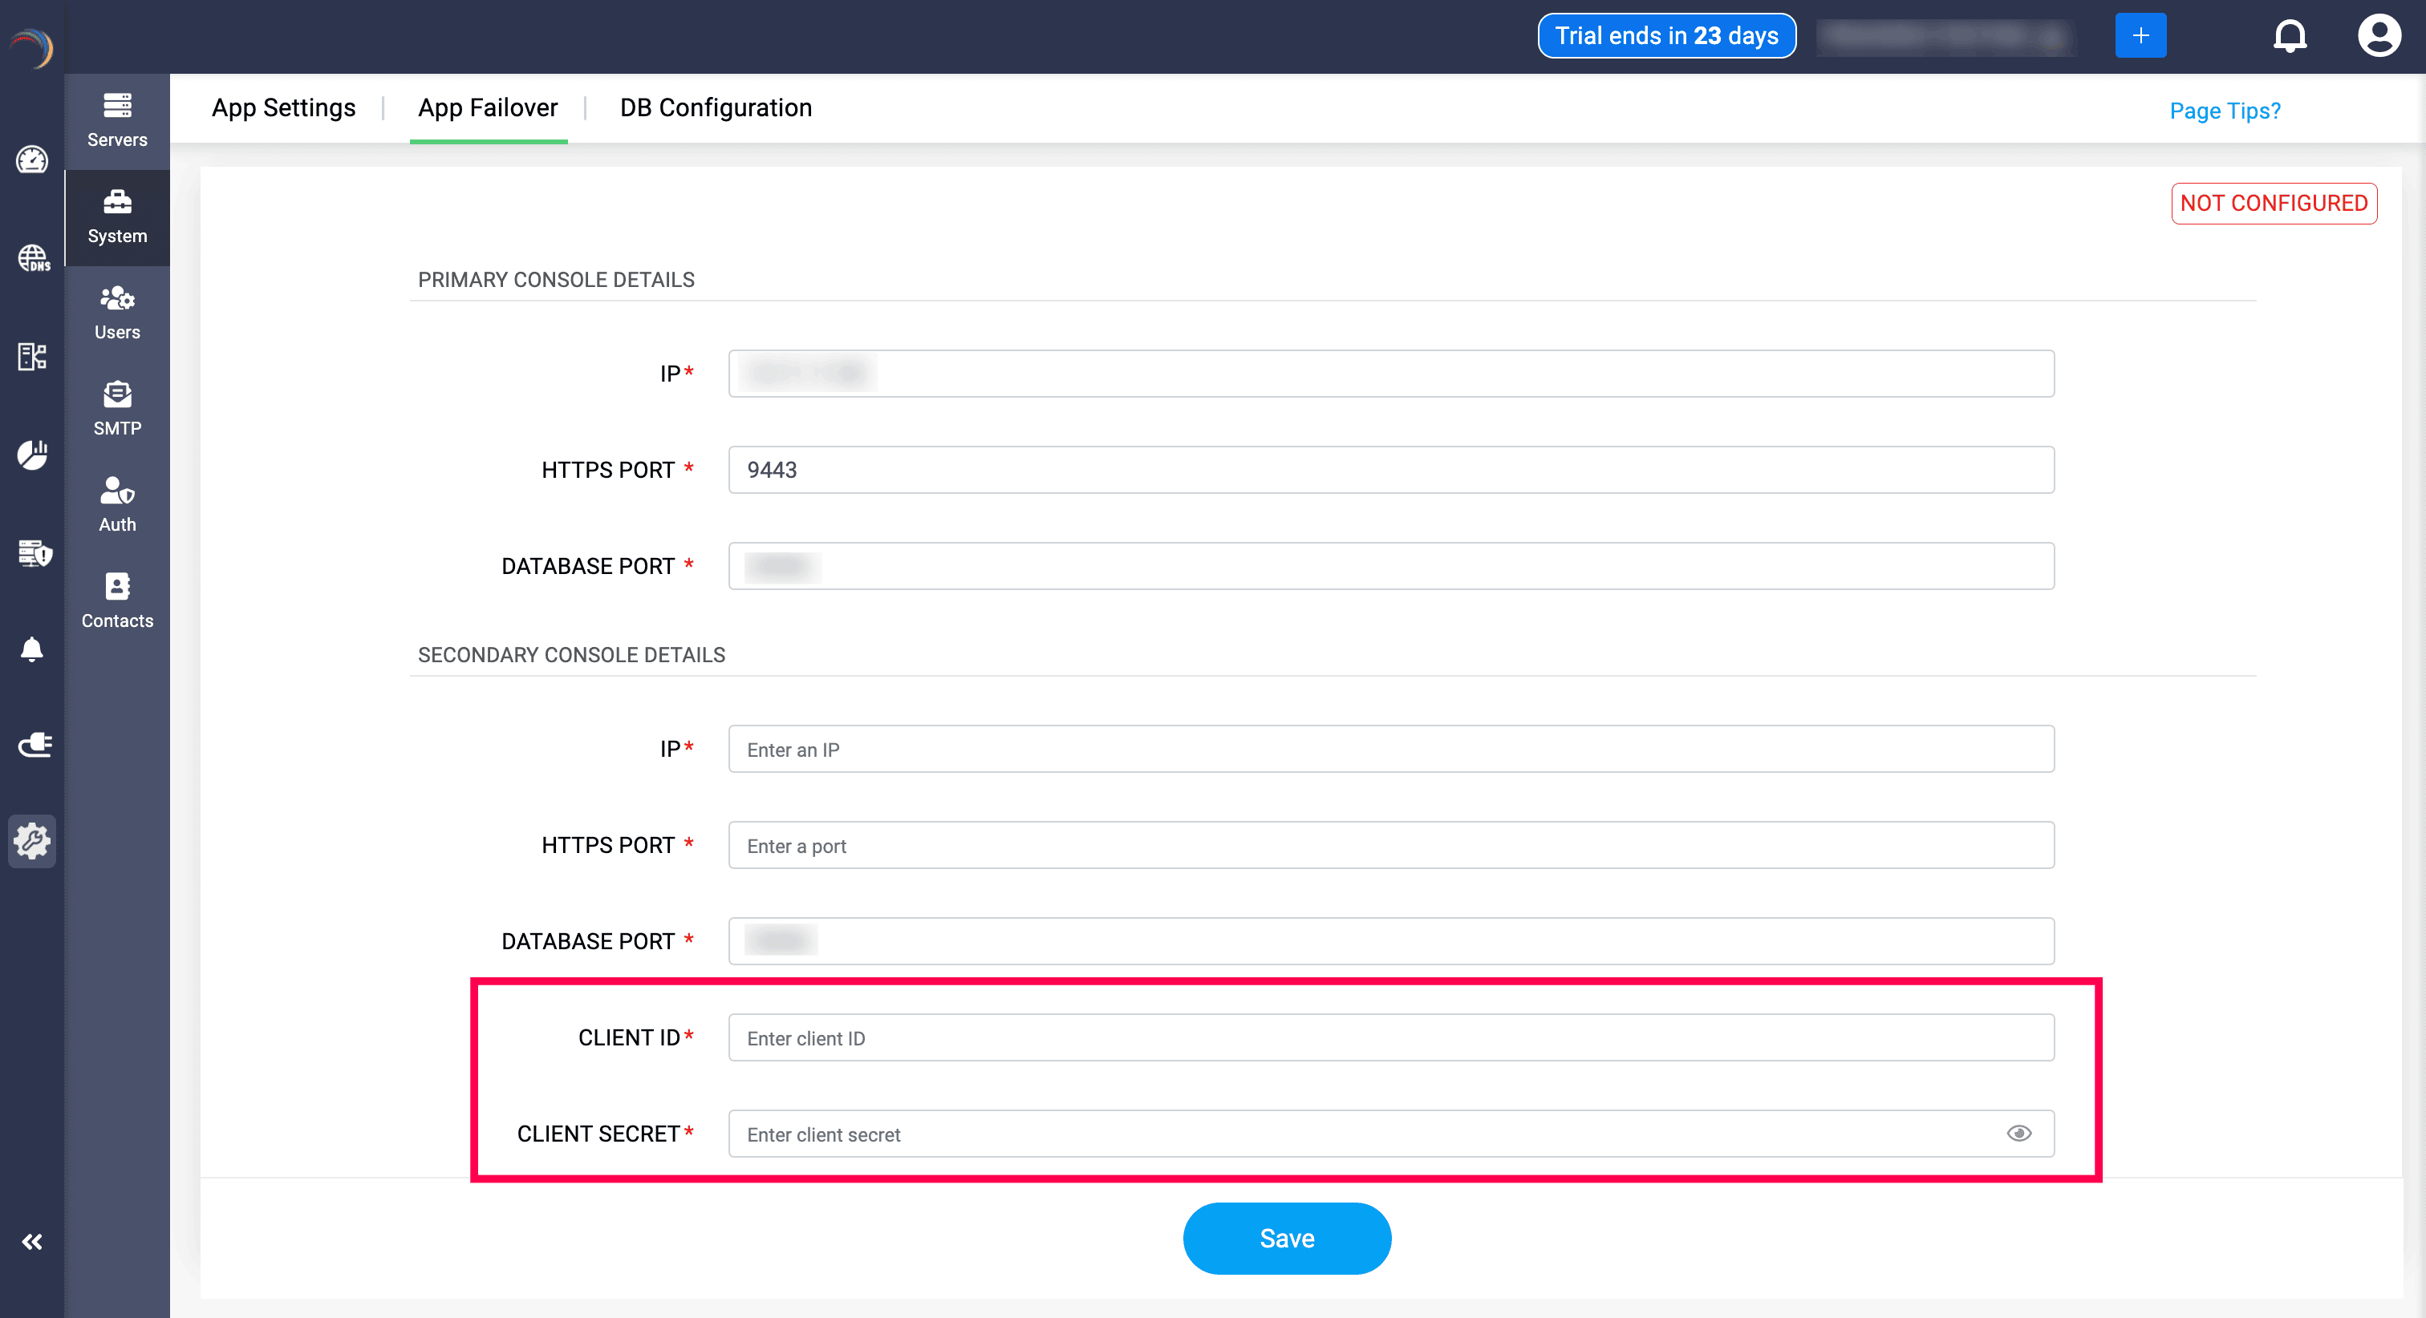
Task: Switch to DB Configuration tab
Action: (715, 108)
